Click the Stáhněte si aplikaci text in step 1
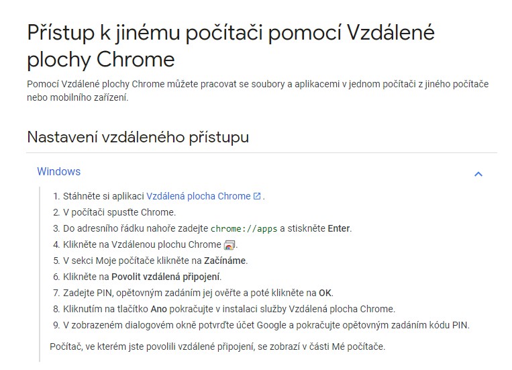The height and width of the screenshot is (370, 512). pyautogui.click(x=103, y=196)
